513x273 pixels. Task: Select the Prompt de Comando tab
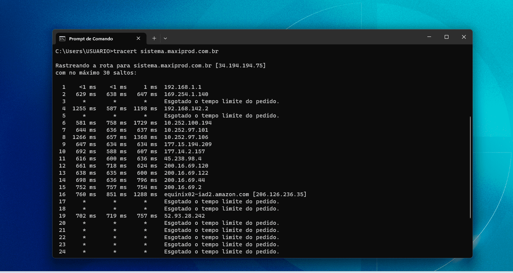click(x=100, y=38)
